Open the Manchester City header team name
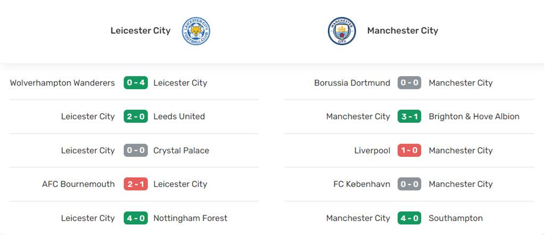545x235 pixels. coord(402,30)
